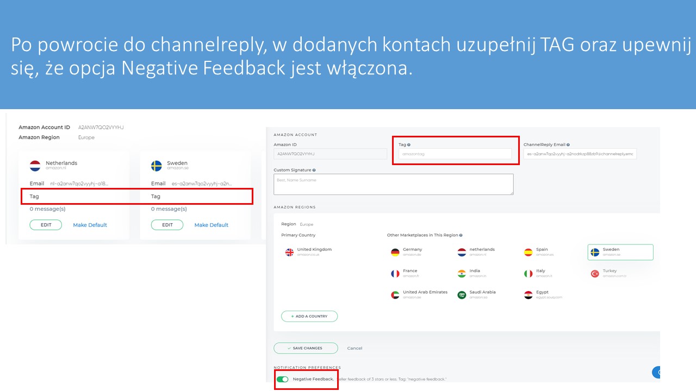Select the India marketplace flag
This screenshot has width=696, height=391.
coord(462,274)
